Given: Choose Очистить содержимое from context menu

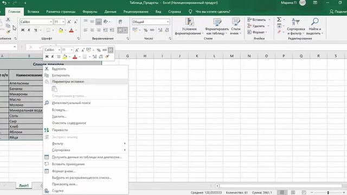Looking at the screenshot, I should coord(86,123).
